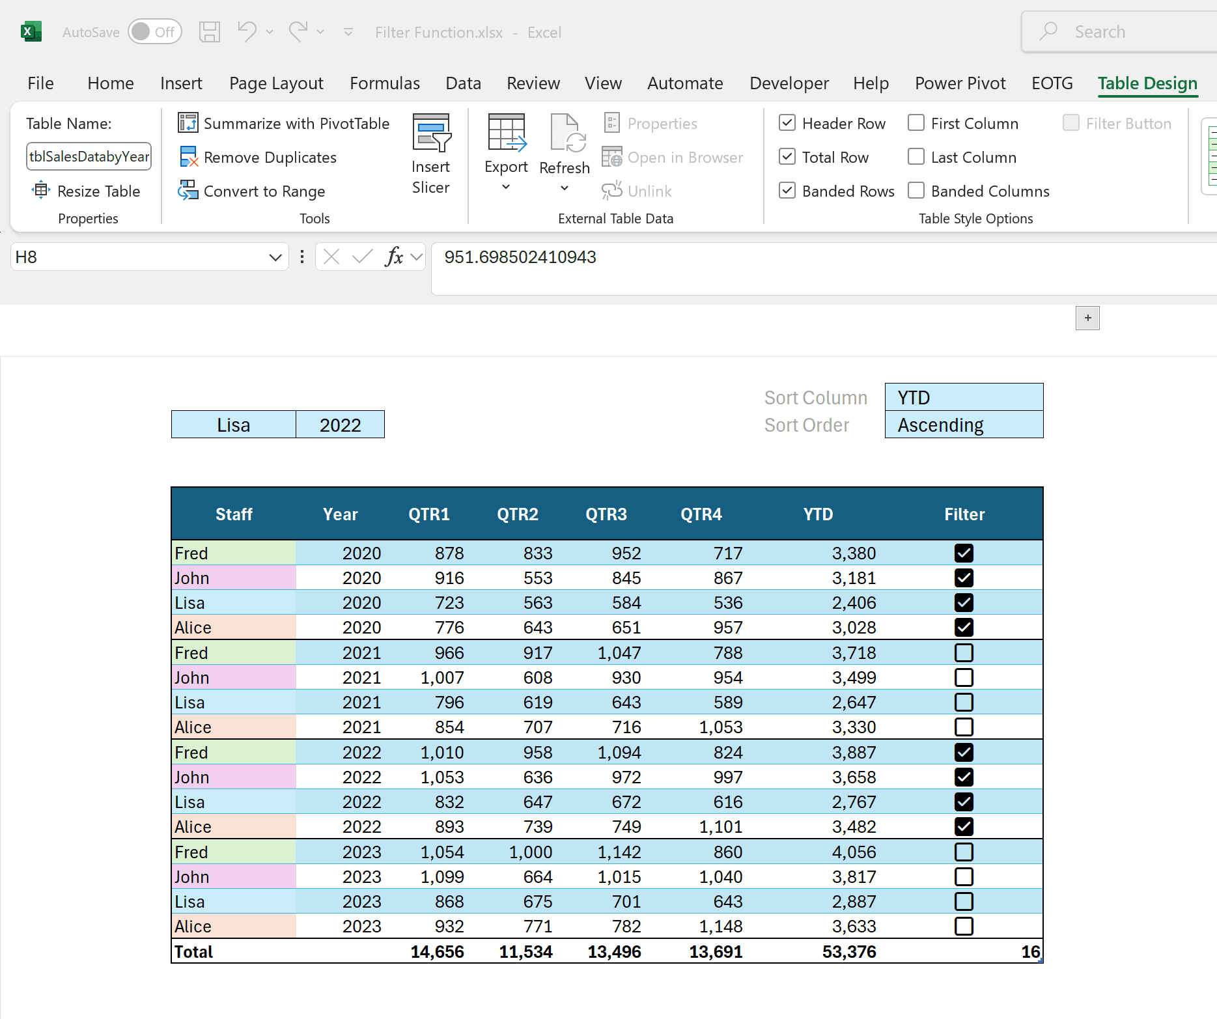Open the Name Box dropdown
Viewport: 1217px width, 1019px height.
click(x=274, y=257)
